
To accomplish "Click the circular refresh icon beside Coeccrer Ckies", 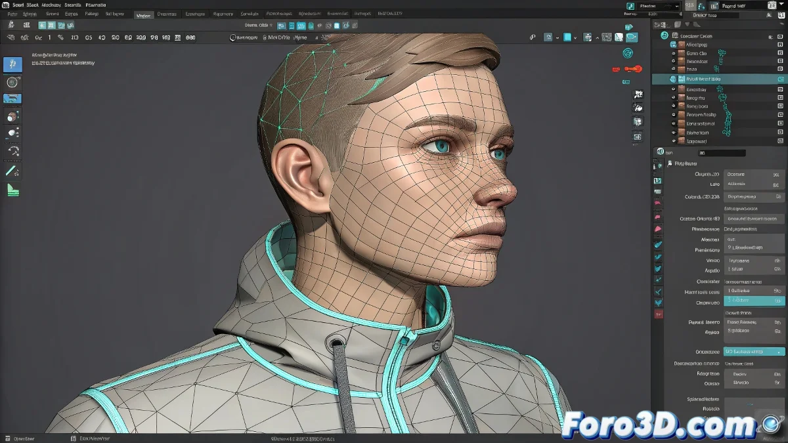I will 665,35.
